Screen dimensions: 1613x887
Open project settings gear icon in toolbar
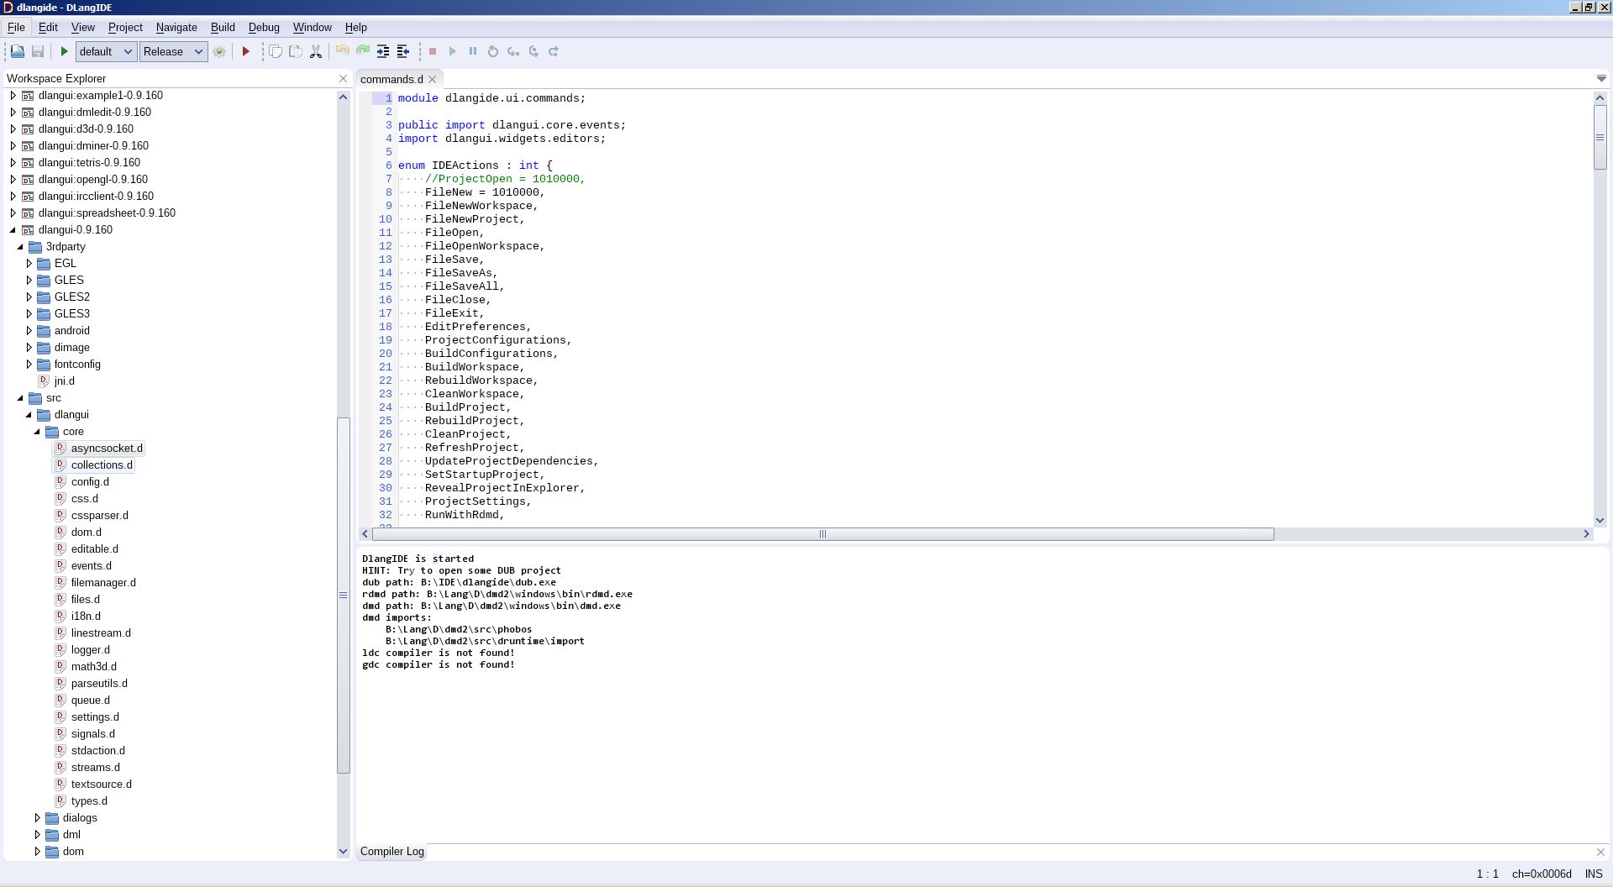[x=219, y=51]
